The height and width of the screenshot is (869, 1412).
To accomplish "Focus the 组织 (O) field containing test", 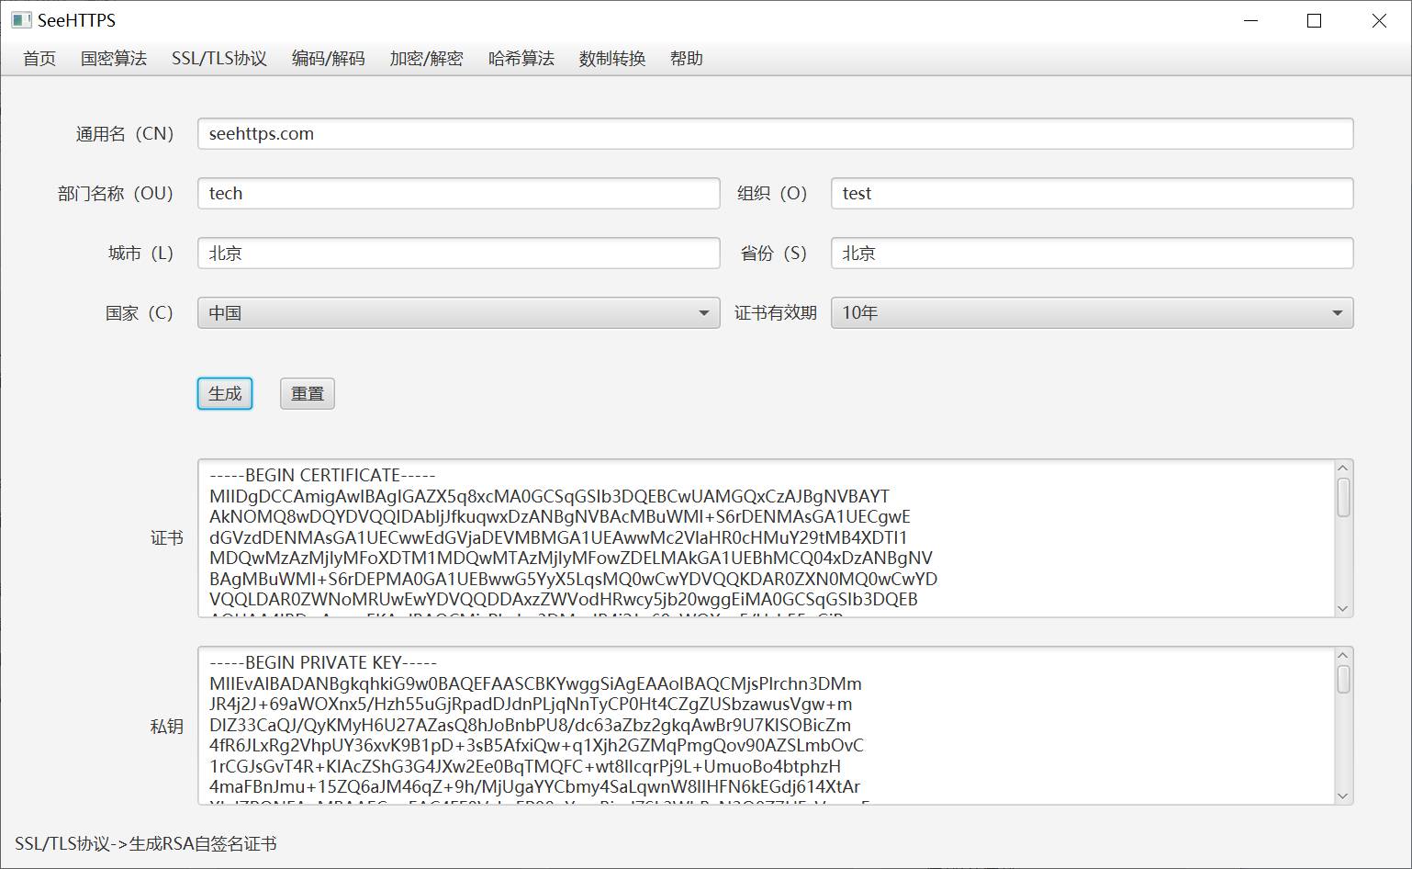I will [x=1093, y=193].
